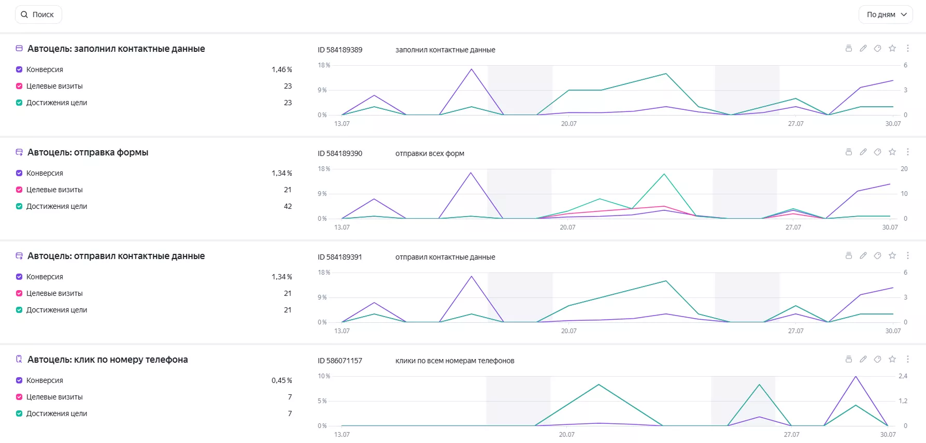Viewport: 926px width, 443px height.
Task: Open the По дням grouping dropdown
Action: (885, 15)
